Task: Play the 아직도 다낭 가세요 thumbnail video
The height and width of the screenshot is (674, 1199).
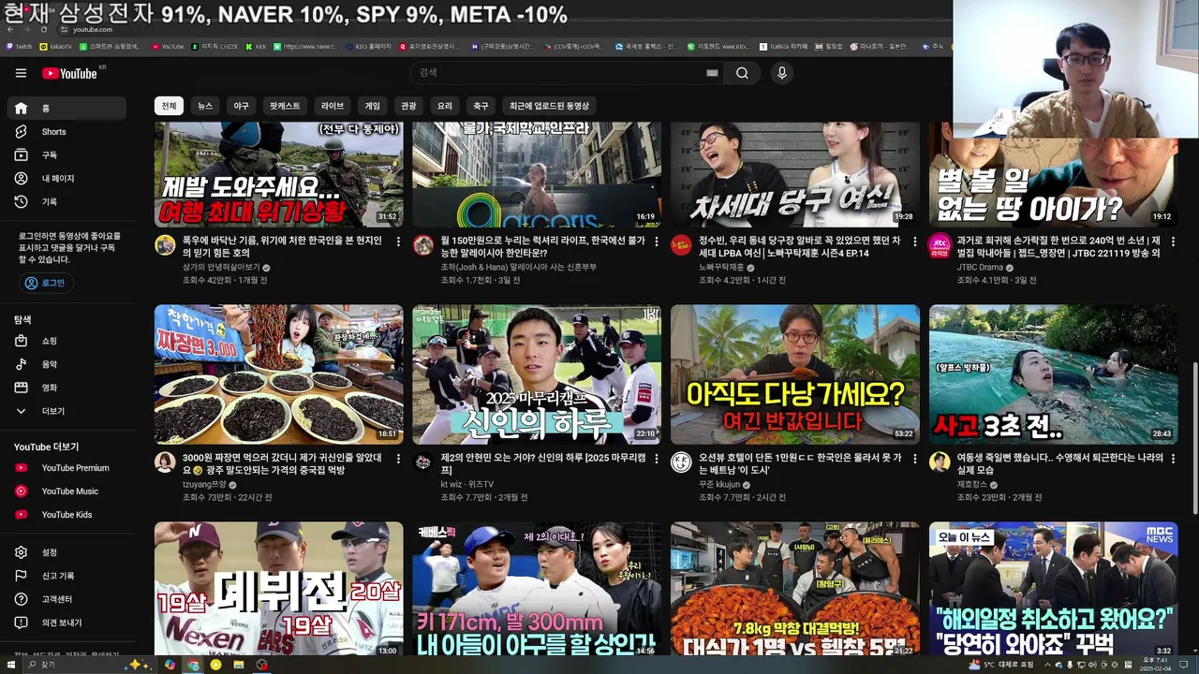Action: tap(795, 374)
